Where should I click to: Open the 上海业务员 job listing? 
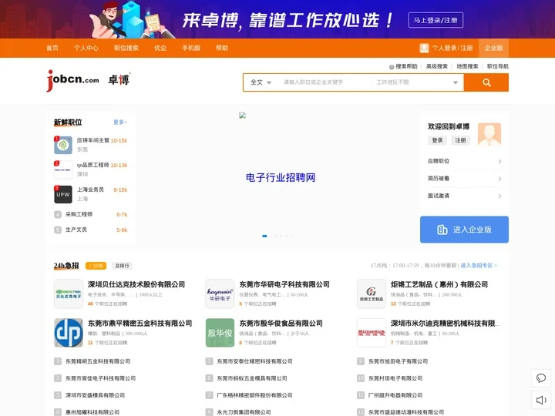[90, 190]
